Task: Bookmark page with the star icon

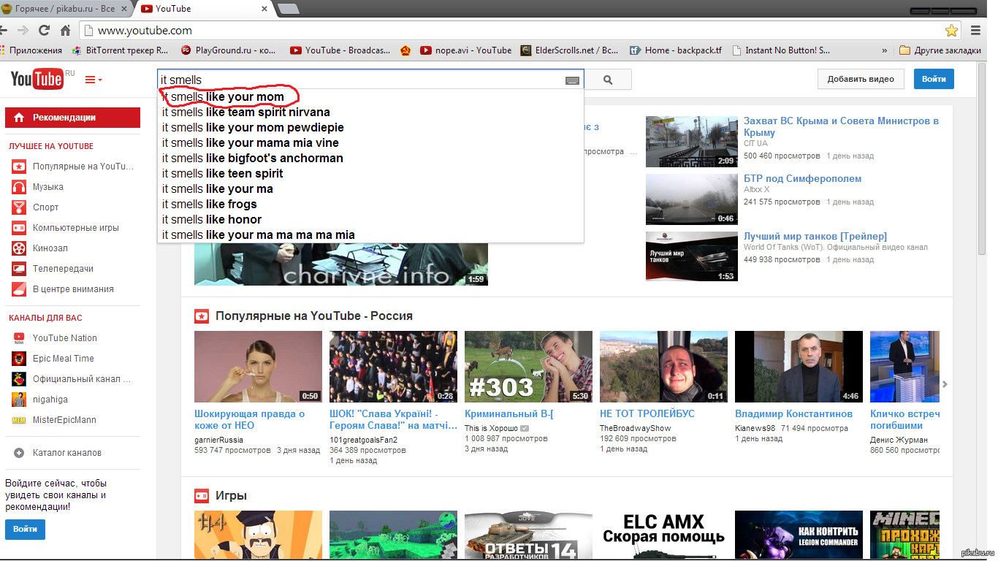Action: point(951,31)
